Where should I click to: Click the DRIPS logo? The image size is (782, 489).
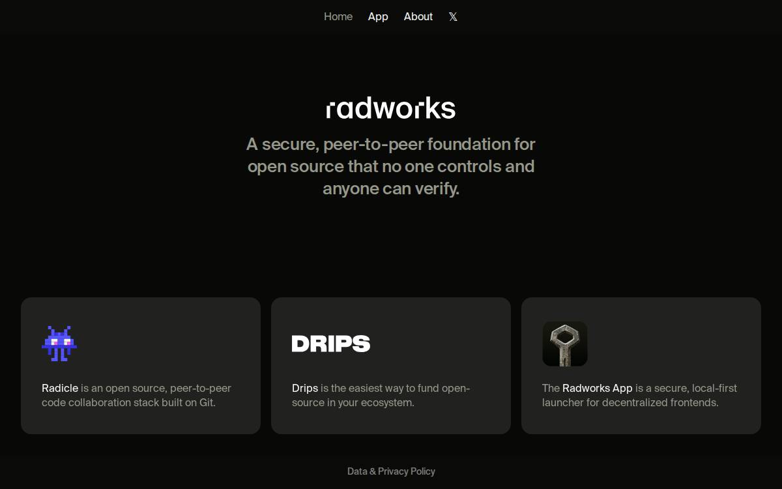coord(331,344)
